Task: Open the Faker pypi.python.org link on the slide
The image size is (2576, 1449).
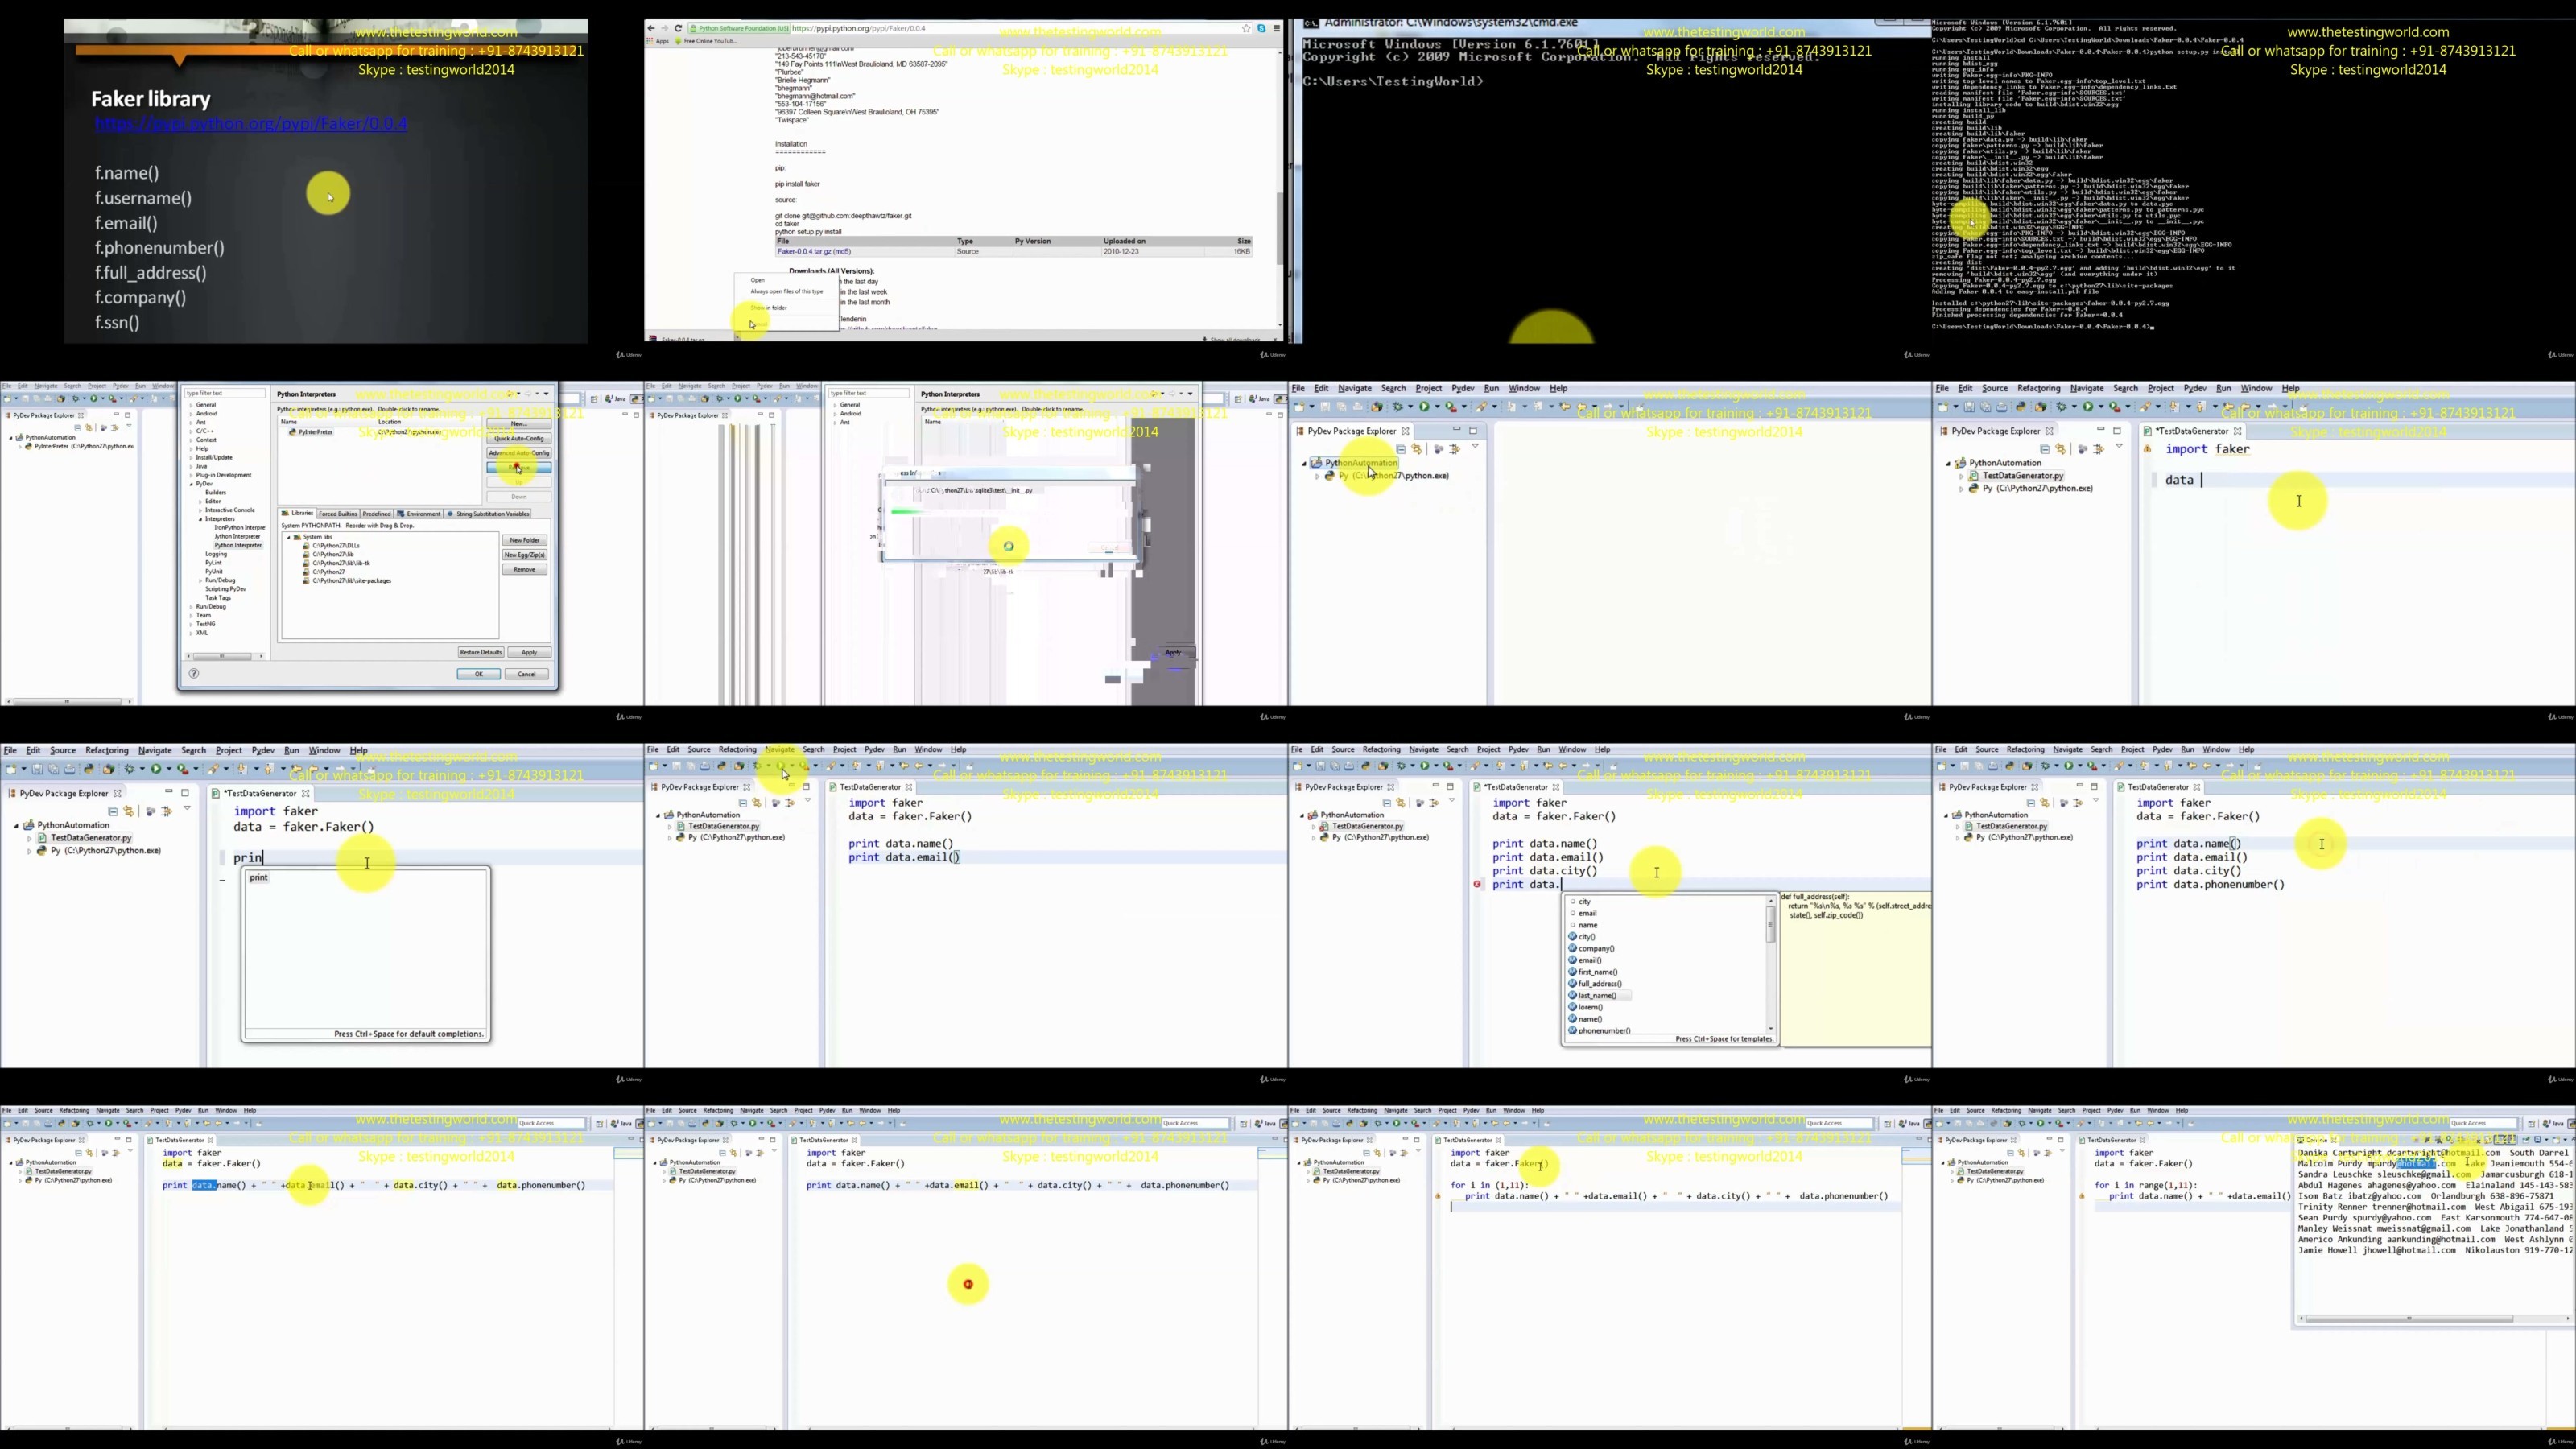Action: pyautogui.click(x=251, y=124)
